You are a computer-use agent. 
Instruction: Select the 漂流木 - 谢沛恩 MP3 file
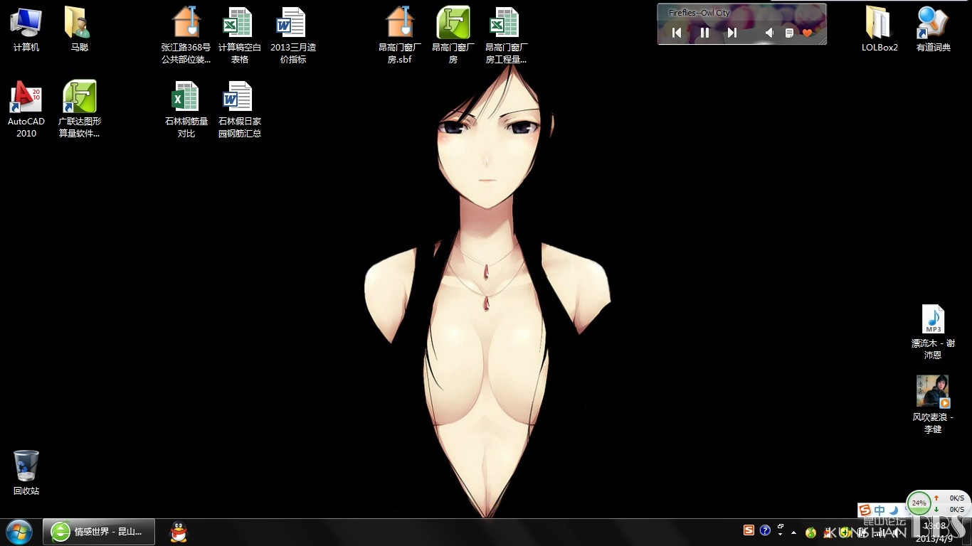[933, 332]
